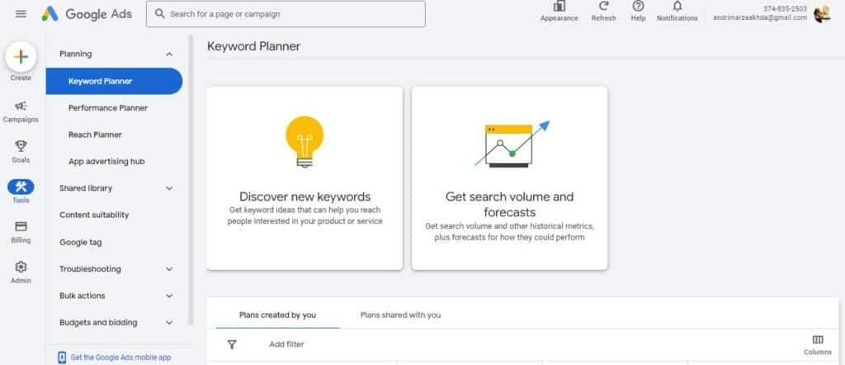
Task: Click the filter funnel icon
Action: 232,344
